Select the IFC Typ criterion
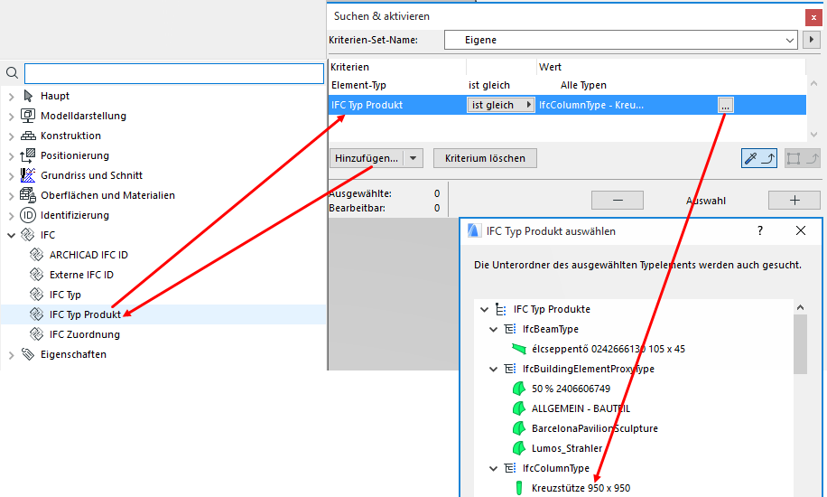The image size is (827, 497). [x=65, y=295]
